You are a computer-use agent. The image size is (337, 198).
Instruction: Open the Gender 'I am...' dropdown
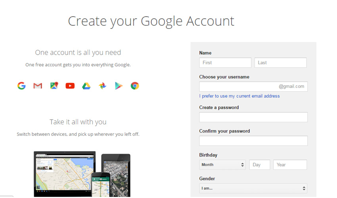(x=253, y=188)
